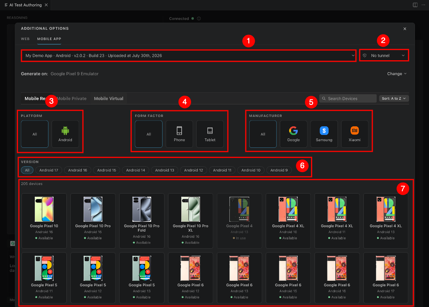Toggle the Android 15 version chip
This screenshot has width=429, height=307.
[x=107, y=171]
